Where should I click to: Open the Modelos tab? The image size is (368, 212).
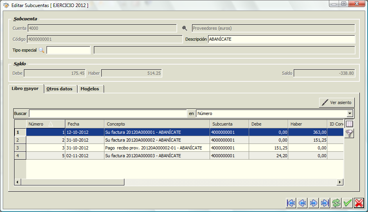point(90,89)
